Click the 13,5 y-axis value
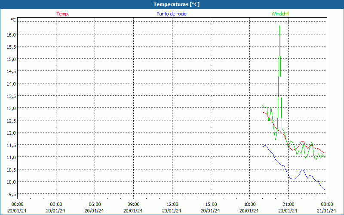The width and height of the screenshot is (344, 215). (11, 96)
